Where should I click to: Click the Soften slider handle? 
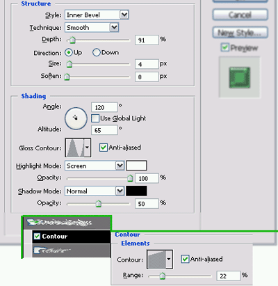(x=67, y=77)
